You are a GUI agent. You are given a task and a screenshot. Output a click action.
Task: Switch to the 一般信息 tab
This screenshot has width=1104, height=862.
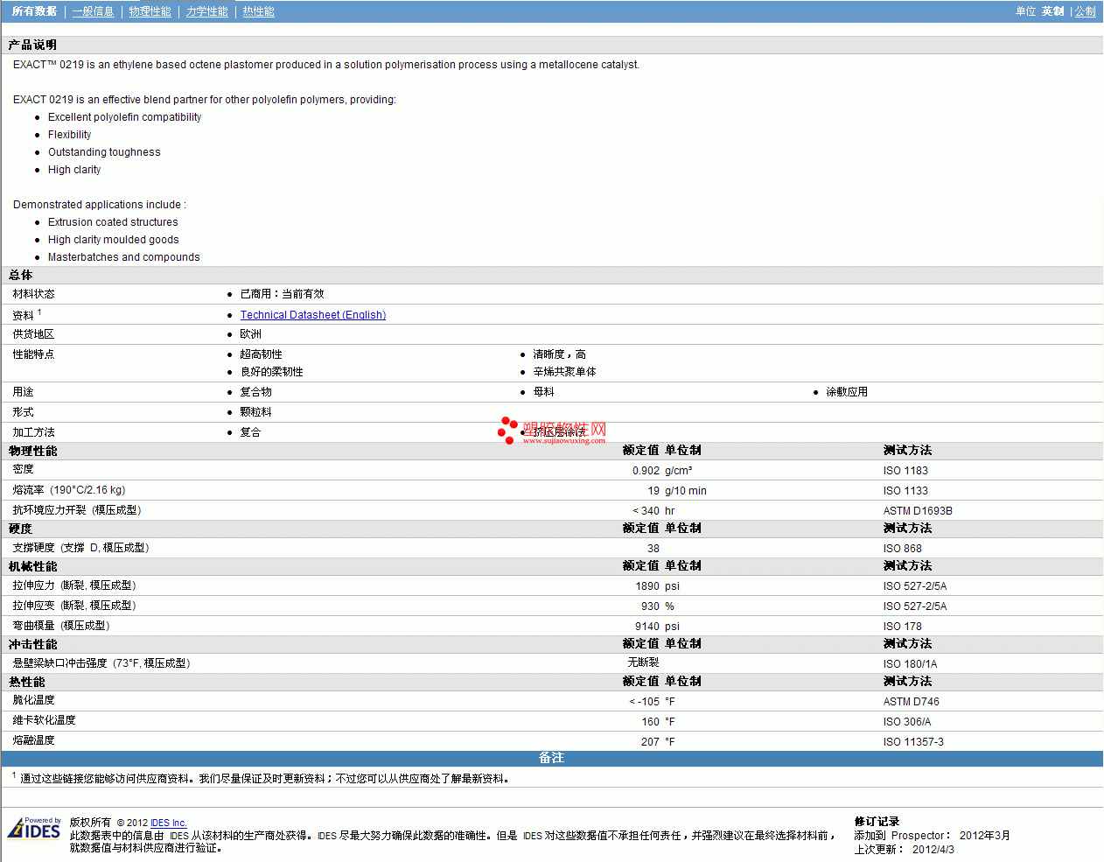click(93, 11)
